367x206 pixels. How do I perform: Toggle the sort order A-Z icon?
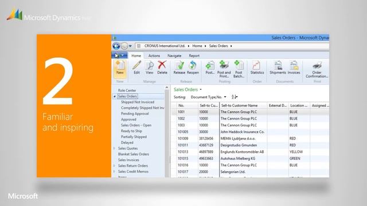[235, 97]
